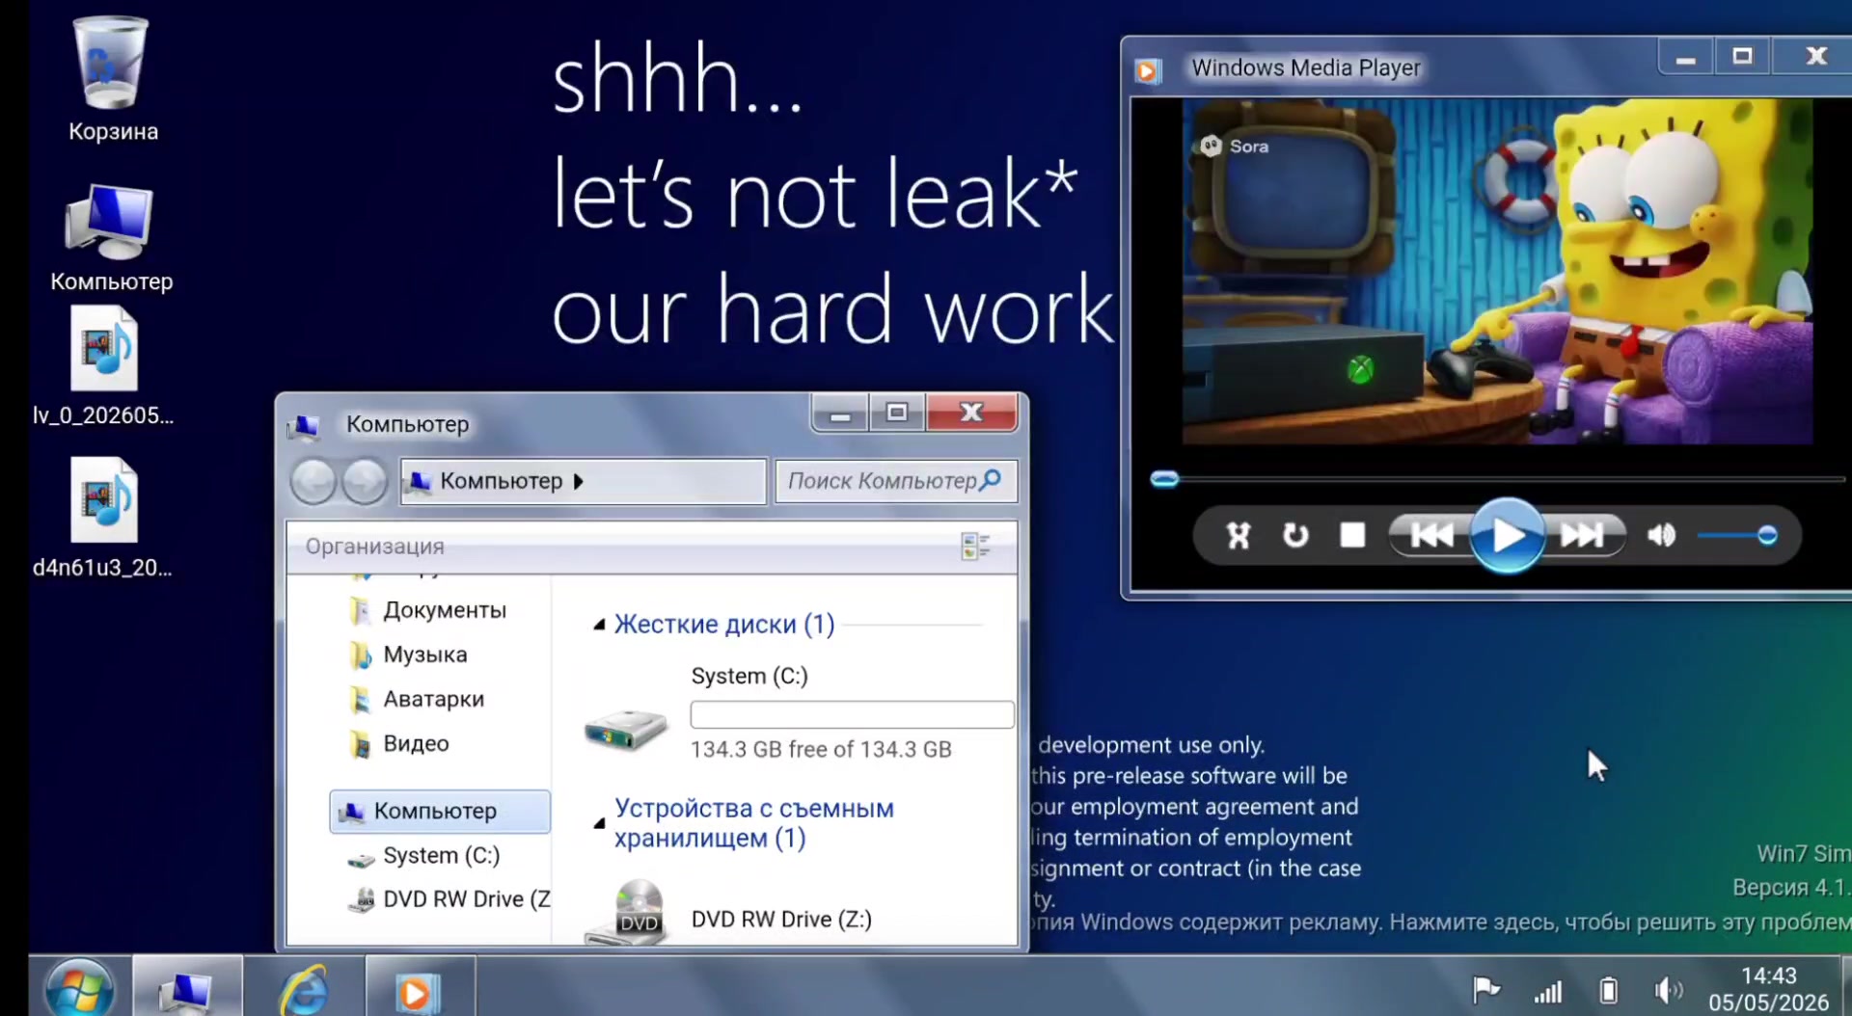The height and width of the screenshot is (1016, 1852).
Task: Select System (C:) in the navigation pane
Action: pyautogui.click(x=442, y=855)
